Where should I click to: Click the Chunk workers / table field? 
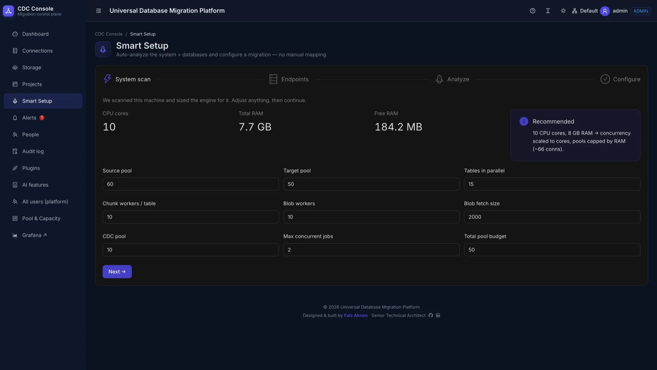(x=191, y=217)
